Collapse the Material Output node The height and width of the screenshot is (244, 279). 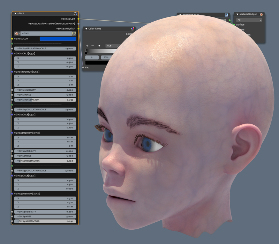(x=237, y=14)
